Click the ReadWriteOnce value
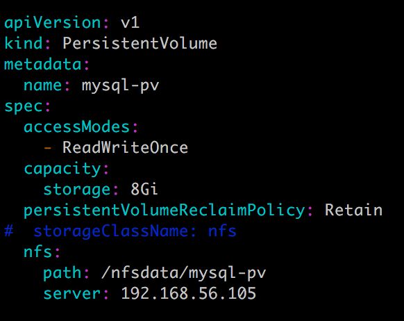Image resolution: width=404 pixels, height=321 pixels. point(125,147)
